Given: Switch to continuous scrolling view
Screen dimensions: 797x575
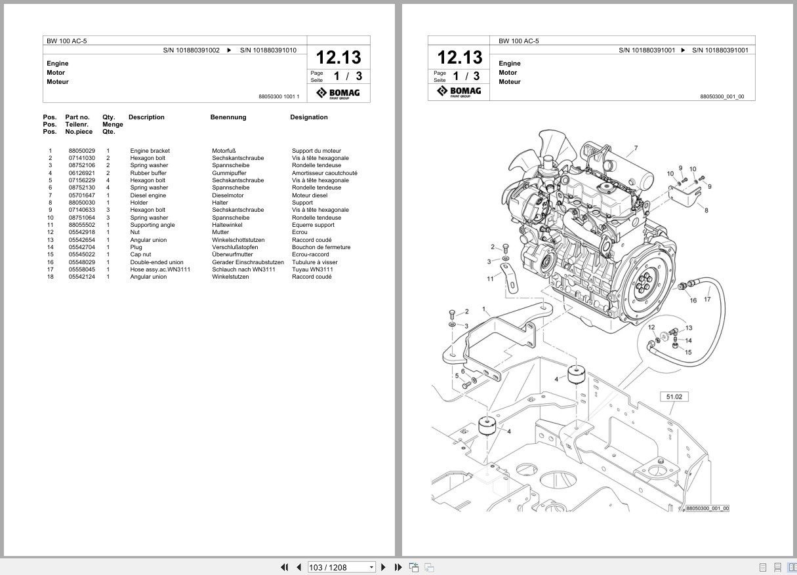Looking at the screenshot, I should (777, 567).
